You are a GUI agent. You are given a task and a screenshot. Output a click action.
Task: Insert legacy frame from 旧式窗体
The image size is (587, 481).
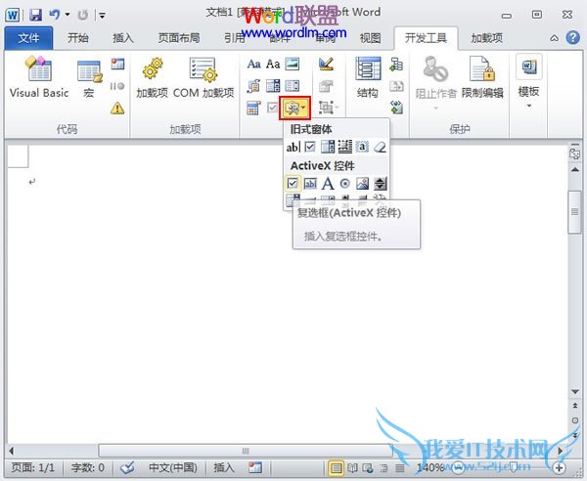coord(344,147)
